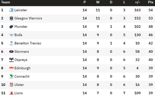The height and width of the screenshot is (96, 155).
Task: Click the Ospreys logo
Action: 11,60
